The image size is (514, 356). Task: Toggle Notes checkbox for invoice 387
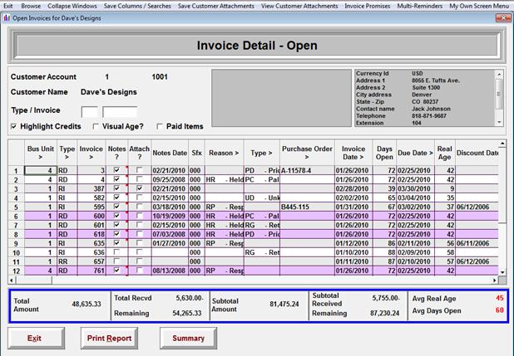click(x=116, y=188)
